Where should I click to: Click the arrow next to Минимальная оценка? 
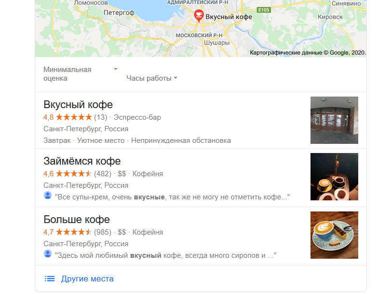point(116,69)
